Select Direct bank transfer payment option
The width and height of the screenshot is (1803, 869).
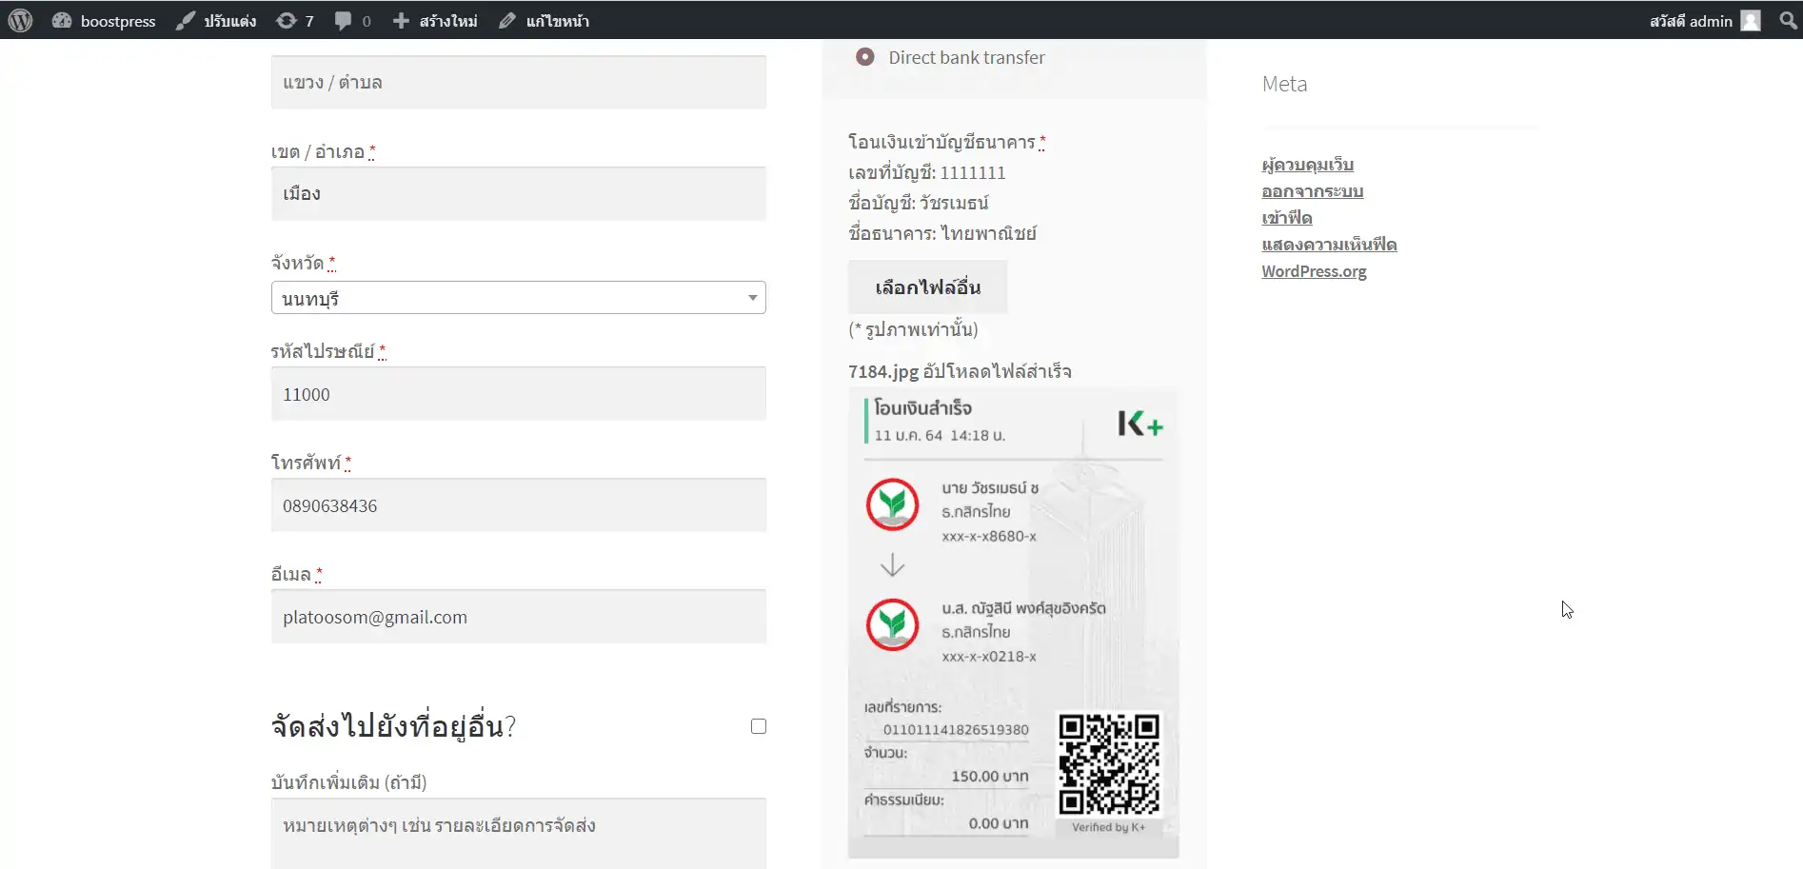[x=864, y=57]
